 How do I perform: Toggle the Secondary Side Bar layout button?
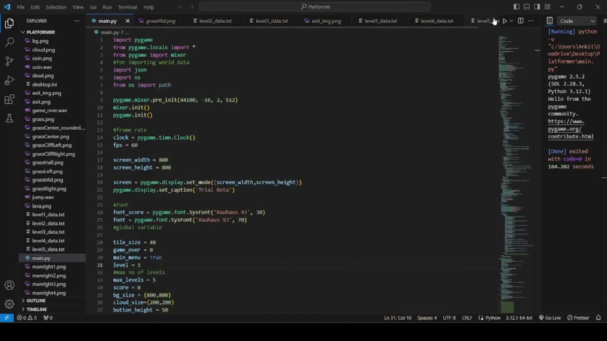click(537, 7)
